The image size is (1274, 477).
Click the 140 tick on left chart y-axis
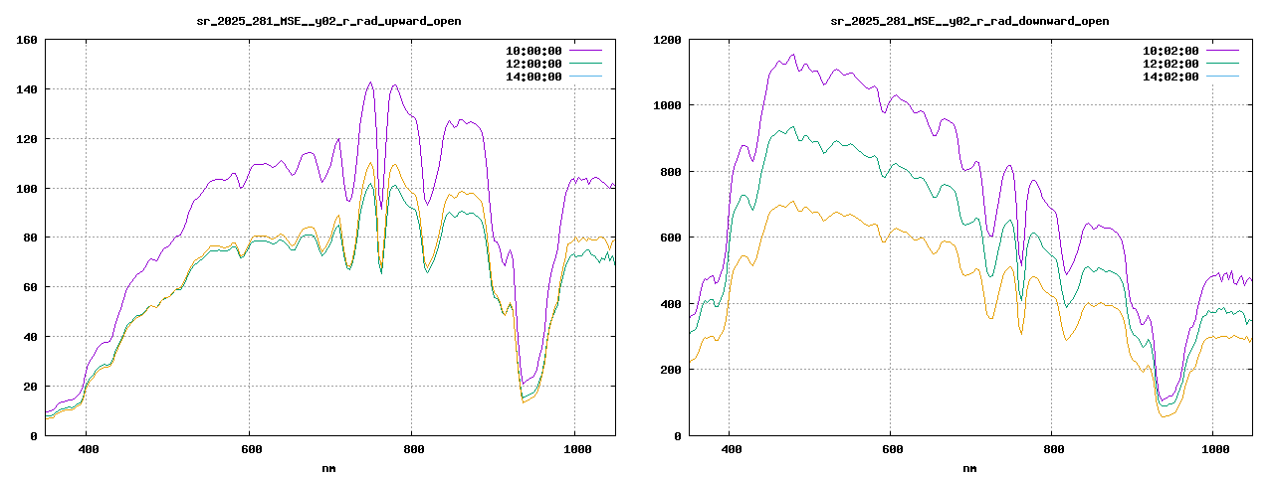[x=27, y=89]
